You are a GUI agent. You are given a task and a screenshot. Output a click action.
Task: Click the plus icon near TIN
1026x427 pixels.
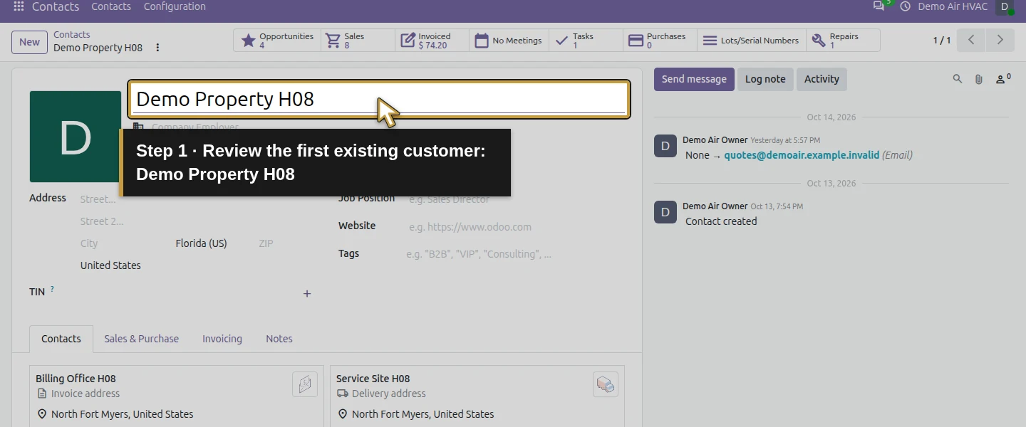[x=307, y=293]
